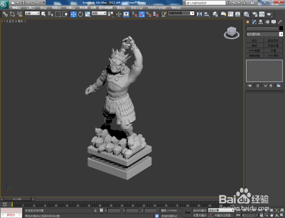Toggle 3D Snaps
Viewport: 285px width, 218px height.
[x=134, y=14]
